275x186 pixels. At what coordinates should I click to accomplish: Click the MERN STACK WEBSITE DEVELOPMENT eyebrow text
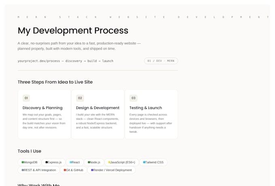[x=143, y=17]
